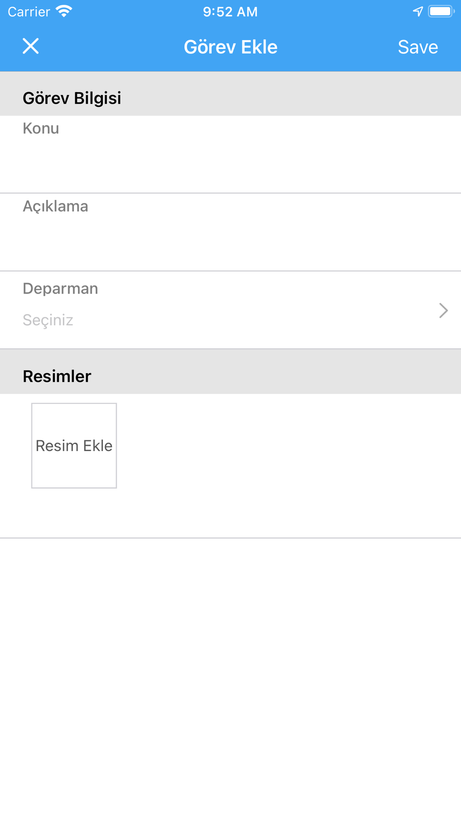
Task: Tap the empty space beside the Resim Ekle tile
Action: 289,445
